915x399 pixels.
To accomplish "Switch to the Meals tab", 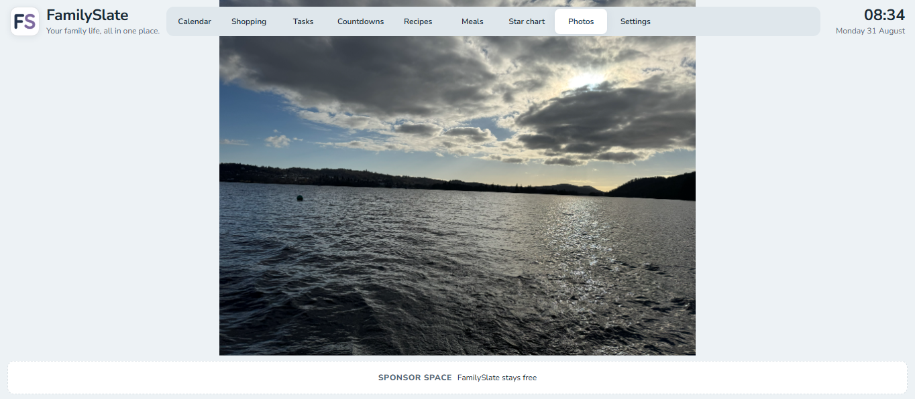I will tap(472, 21).
